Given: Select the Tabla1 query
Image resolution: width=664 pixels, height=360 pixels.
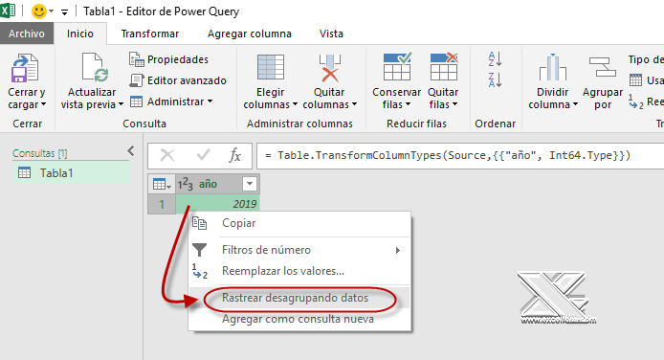Looking at the screenshot, I should point(71,173).
